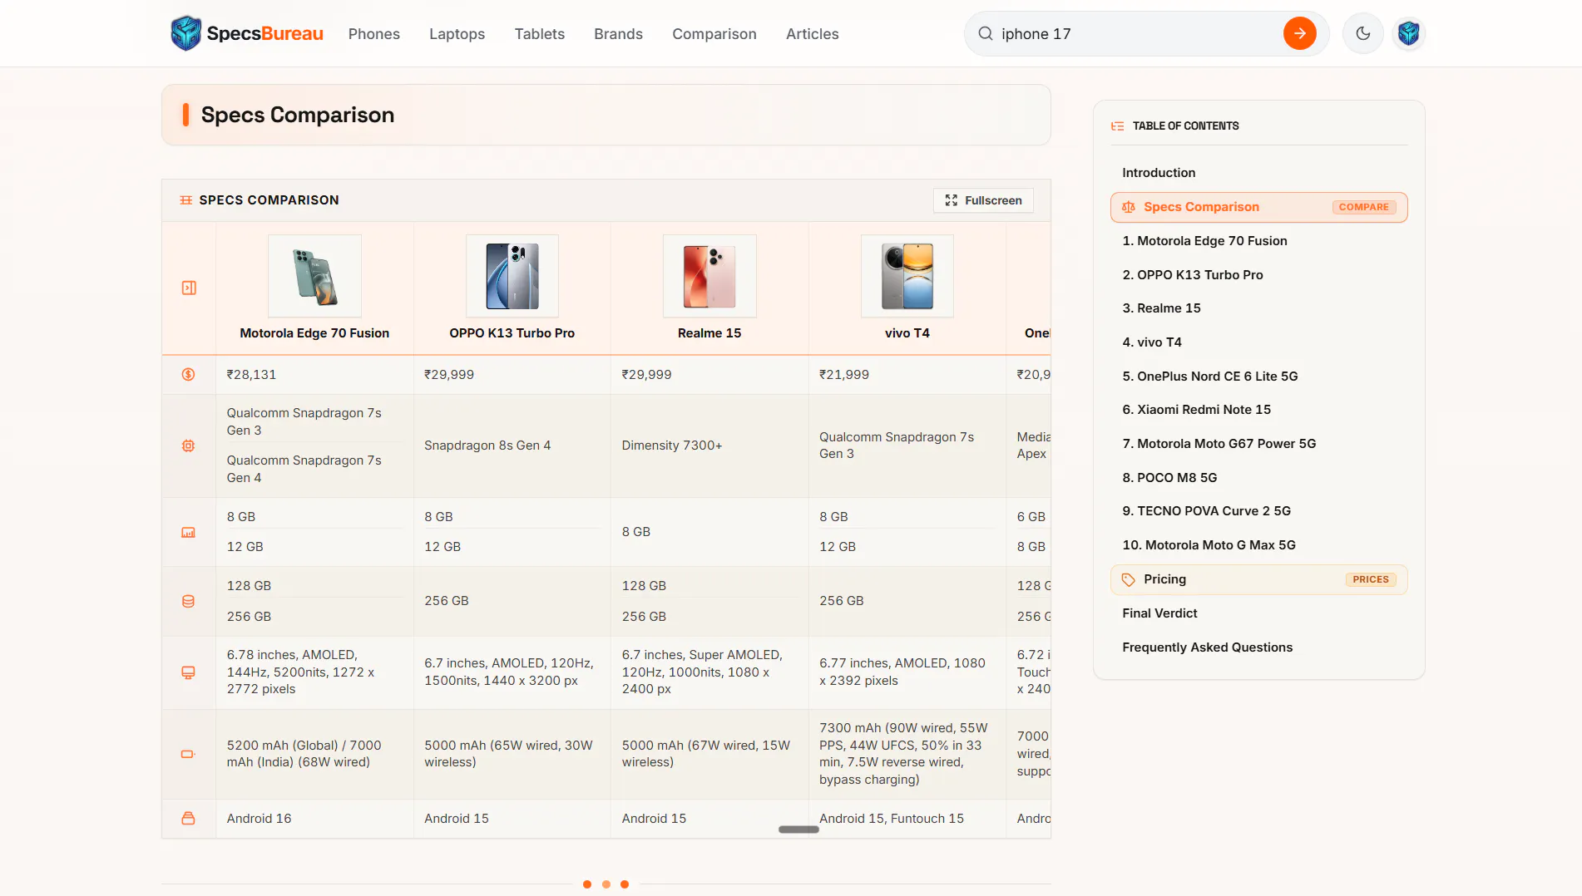This screenshot has width=1582, height=896.
Task: Click Motorola Edge 70 Fusion column title
Action: point(314,333)
